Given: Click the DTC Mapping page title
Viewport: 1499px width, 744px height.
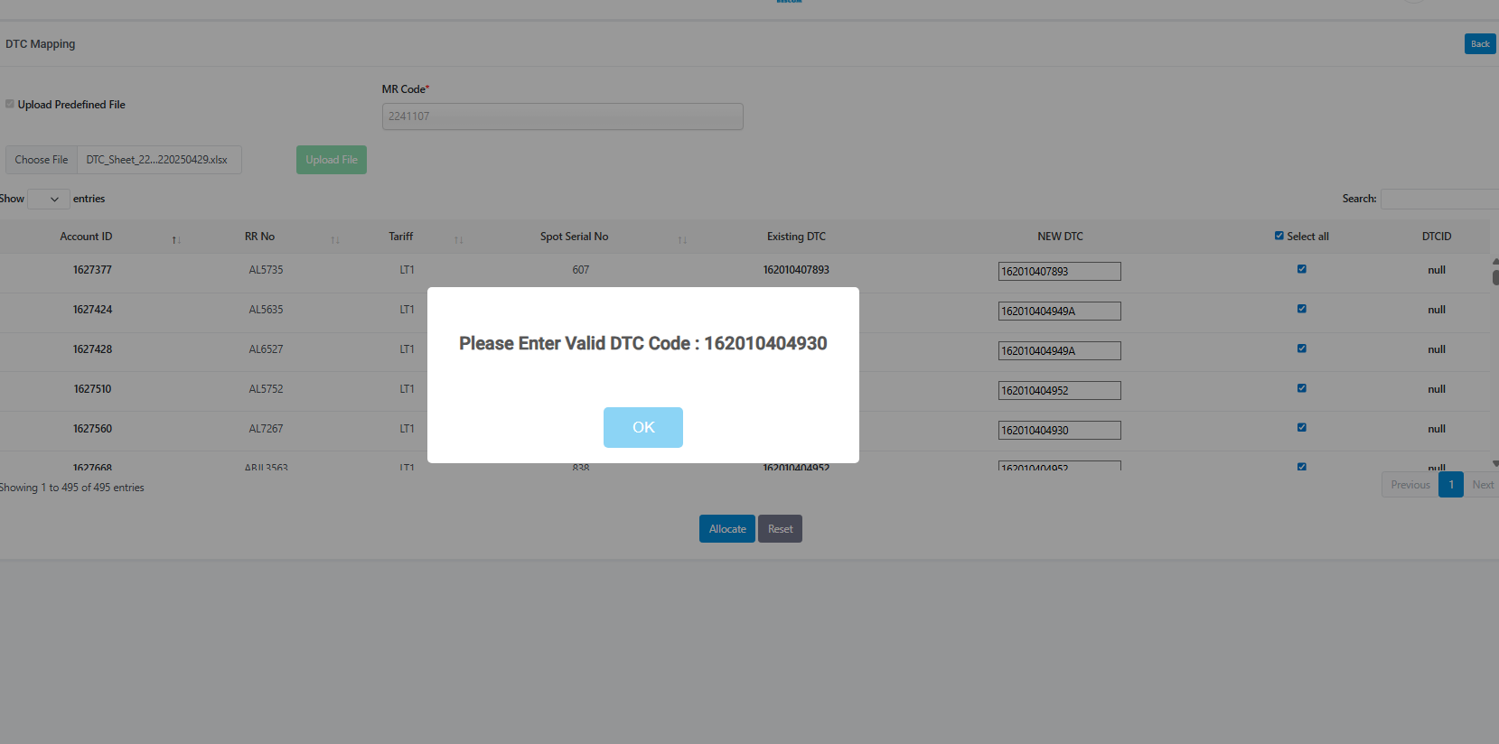Looking at the screenshot, I should [x=41, y=44].
